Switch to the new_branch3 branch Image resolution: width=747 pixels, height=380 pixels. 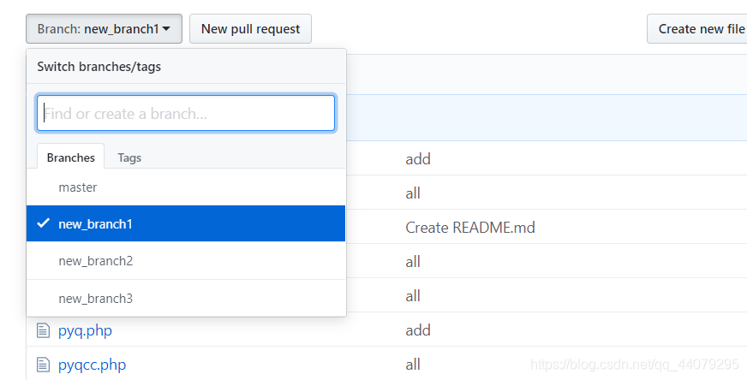[x=186, y=299]
